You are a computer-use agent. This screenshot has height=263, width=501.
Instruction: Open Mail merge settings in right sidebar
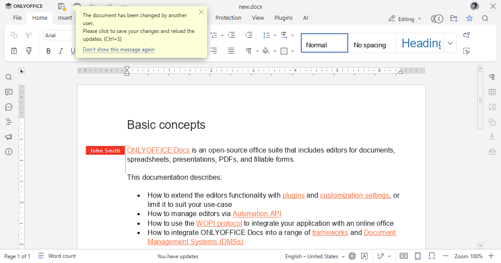[x=492, y=152]
